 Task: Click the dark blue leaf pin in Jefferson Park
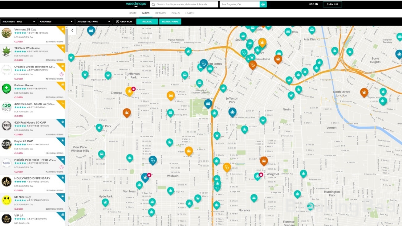[232, 112]
